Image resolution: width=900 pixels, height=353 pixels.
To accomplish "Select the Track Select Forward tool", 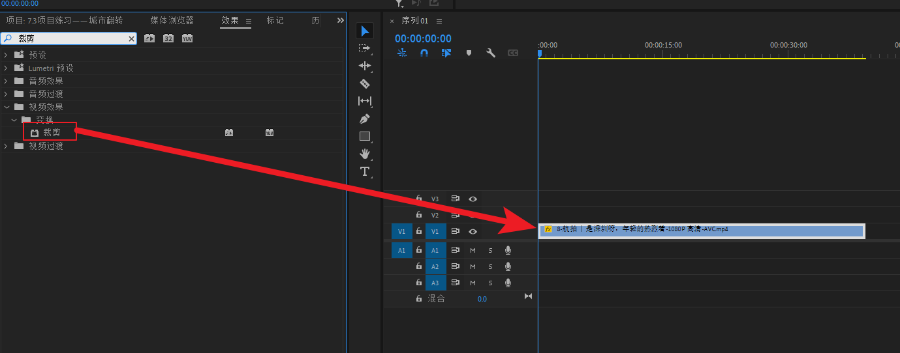I will coord(365,48).
